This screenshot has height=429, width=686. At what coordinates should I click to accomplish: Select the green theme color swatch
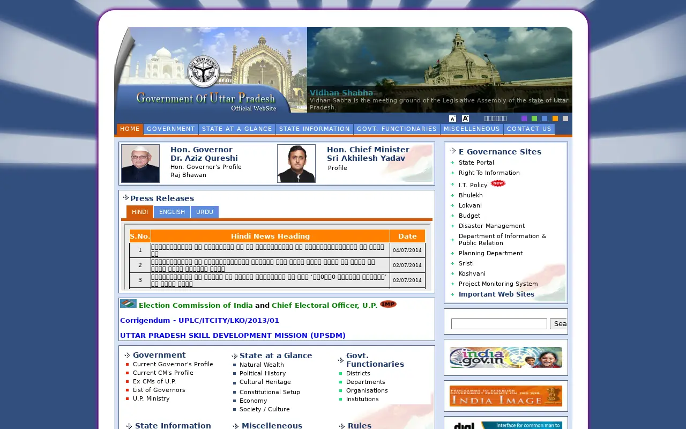(x=534, y=119)
